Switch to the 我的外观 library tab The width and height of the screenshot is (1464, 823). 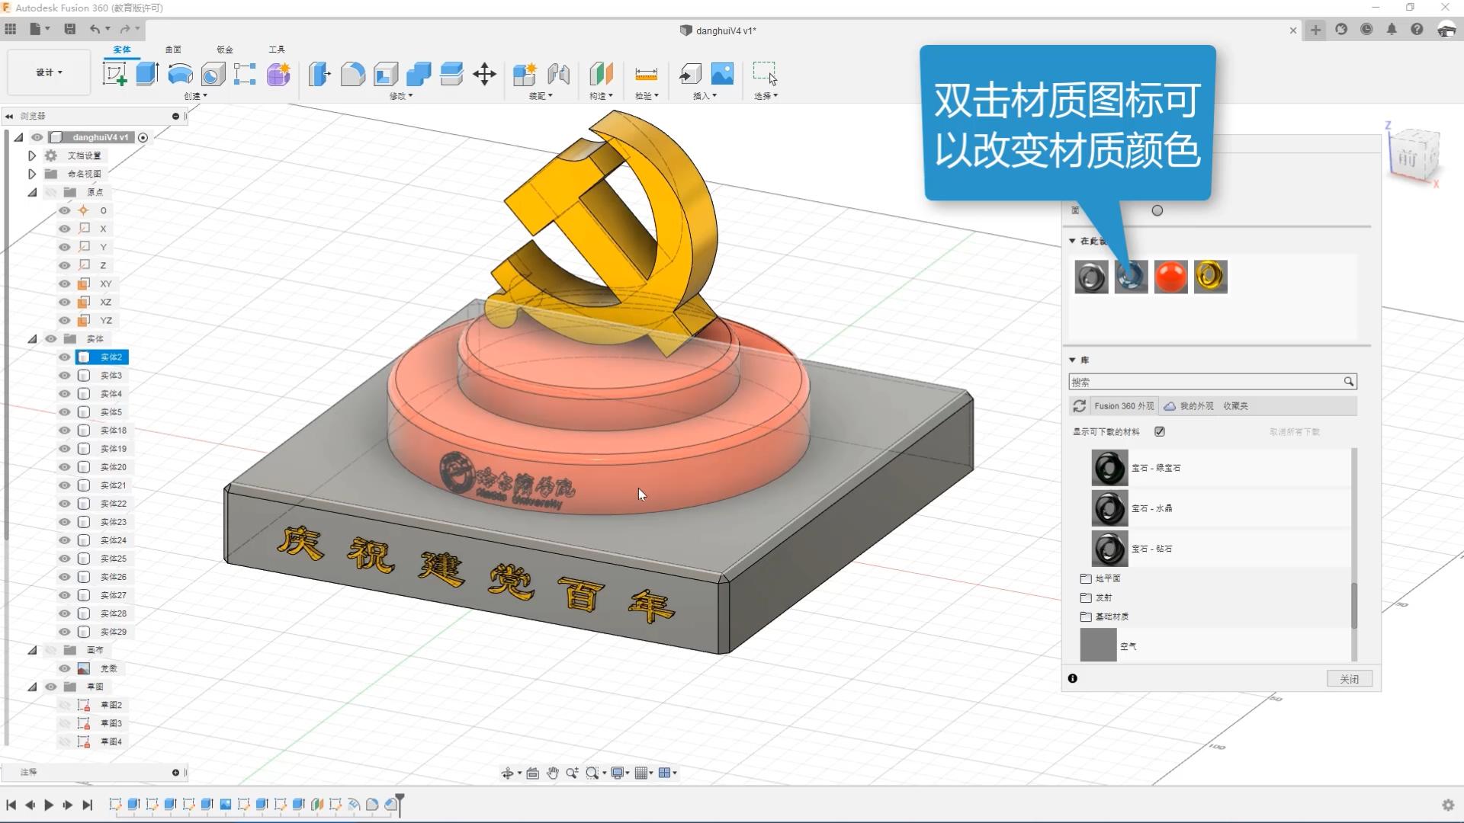point(1196,406)
